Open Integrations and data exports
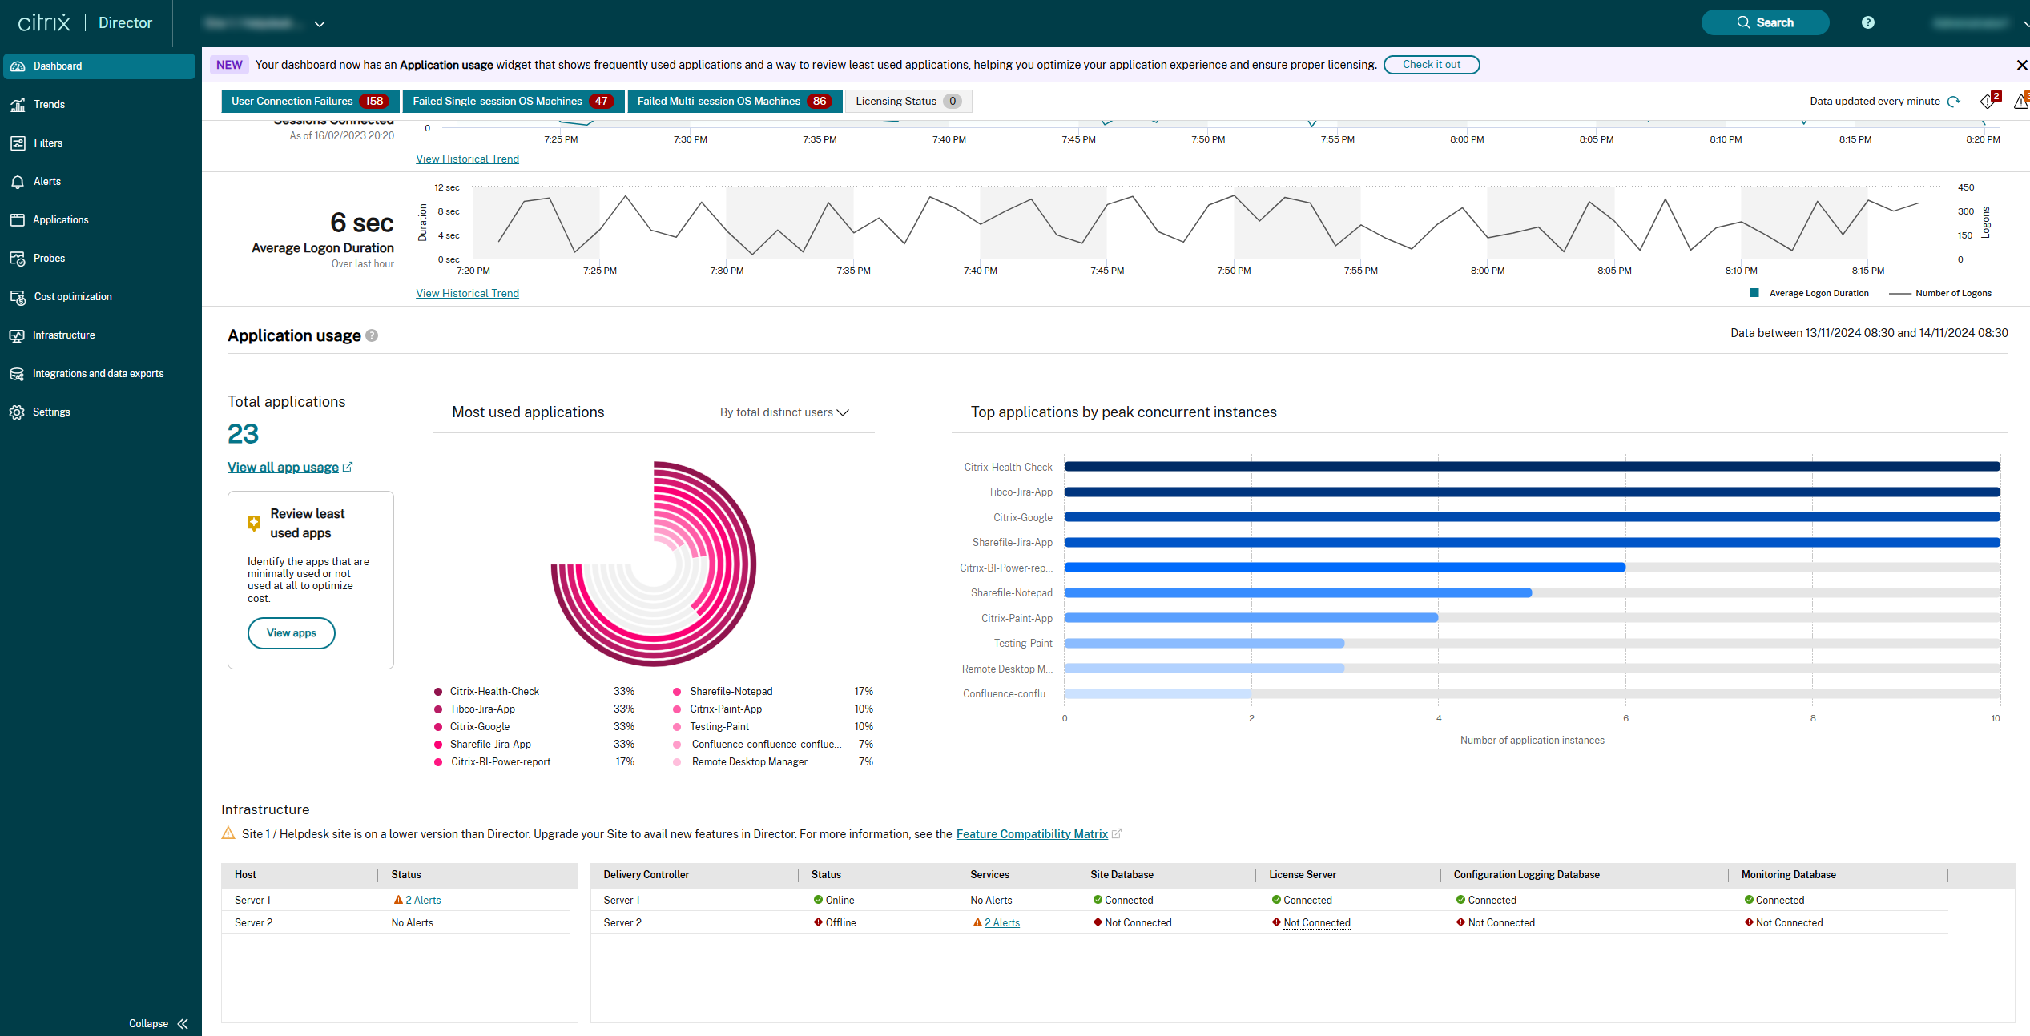The height and width of the screenshot is (1036, 2030). pos(98,373)
